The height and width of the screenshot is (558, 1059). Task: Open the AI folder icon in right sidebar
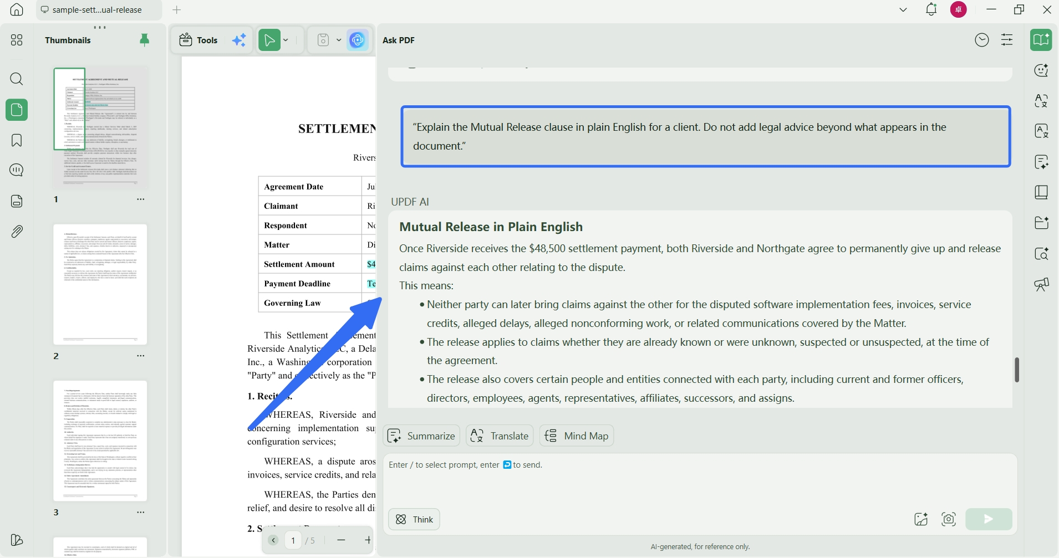pos(1042,223)
